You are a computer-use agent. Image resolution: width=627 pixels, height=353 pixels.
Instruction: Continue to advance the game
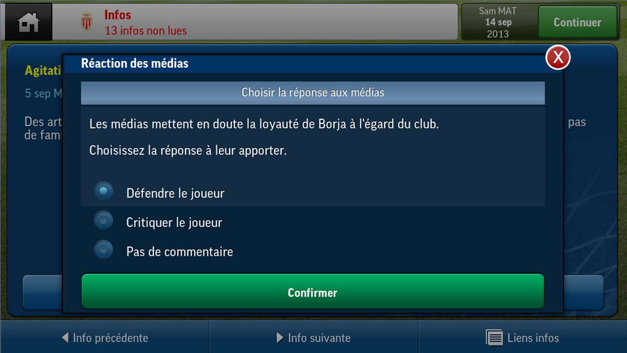pos(577,22)
